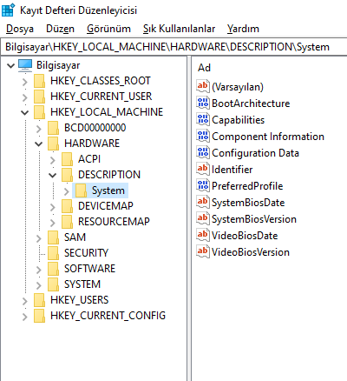
Task: Click the HKEY_CURRENT_USER folder icon
Action: pyautogui.click(x=39, y=97)
